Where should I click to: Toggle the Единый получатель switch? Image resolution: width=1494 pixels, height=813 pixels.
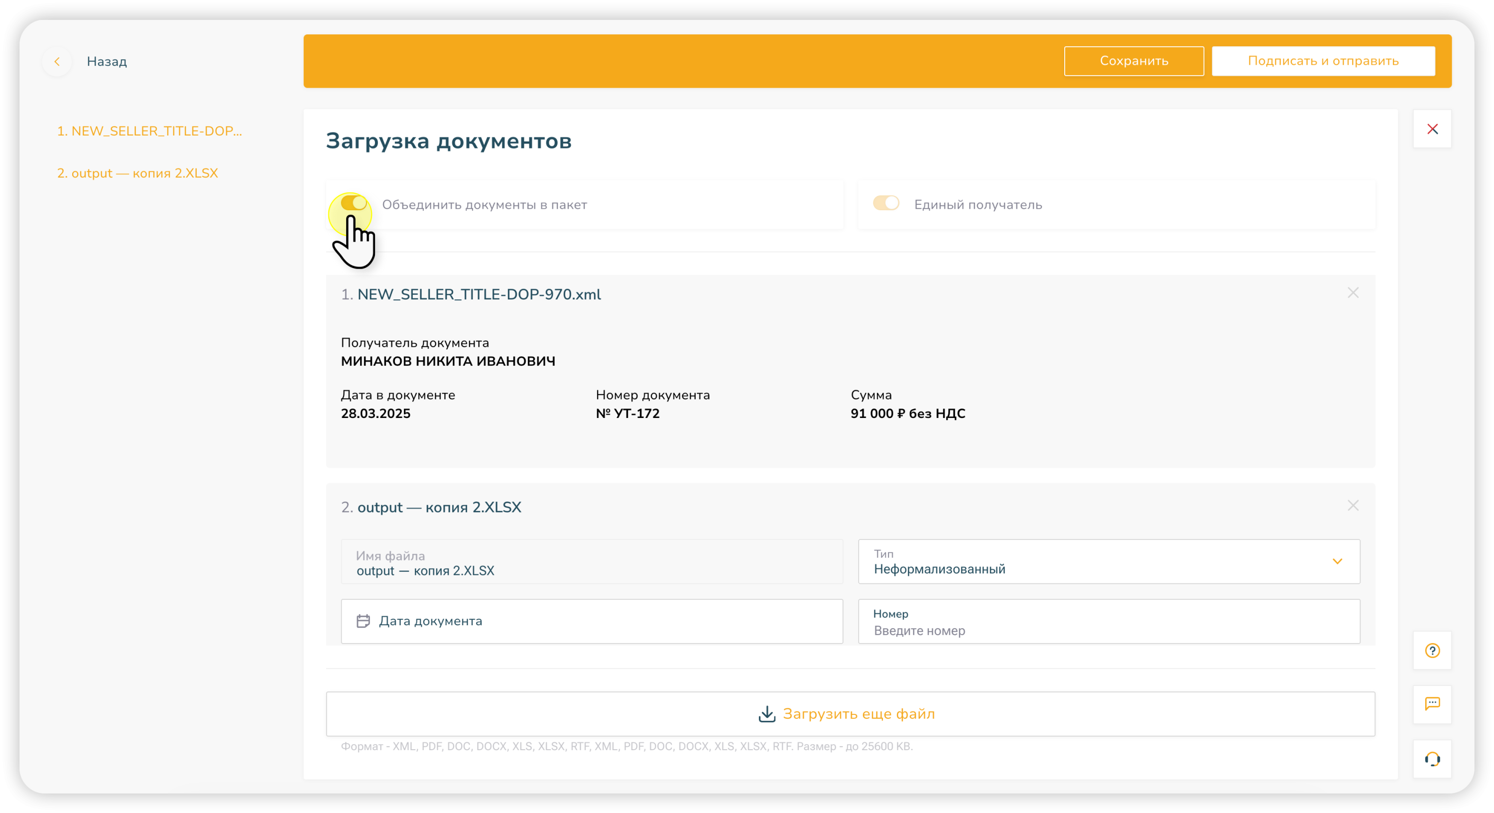point(885,203)
